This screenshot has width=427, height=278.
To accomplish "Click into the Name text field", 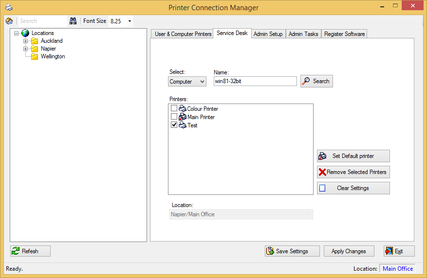I will [255, 81].
